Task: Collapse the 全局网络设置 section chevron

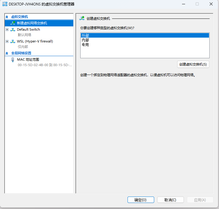Action: click(x=7, y=53)
